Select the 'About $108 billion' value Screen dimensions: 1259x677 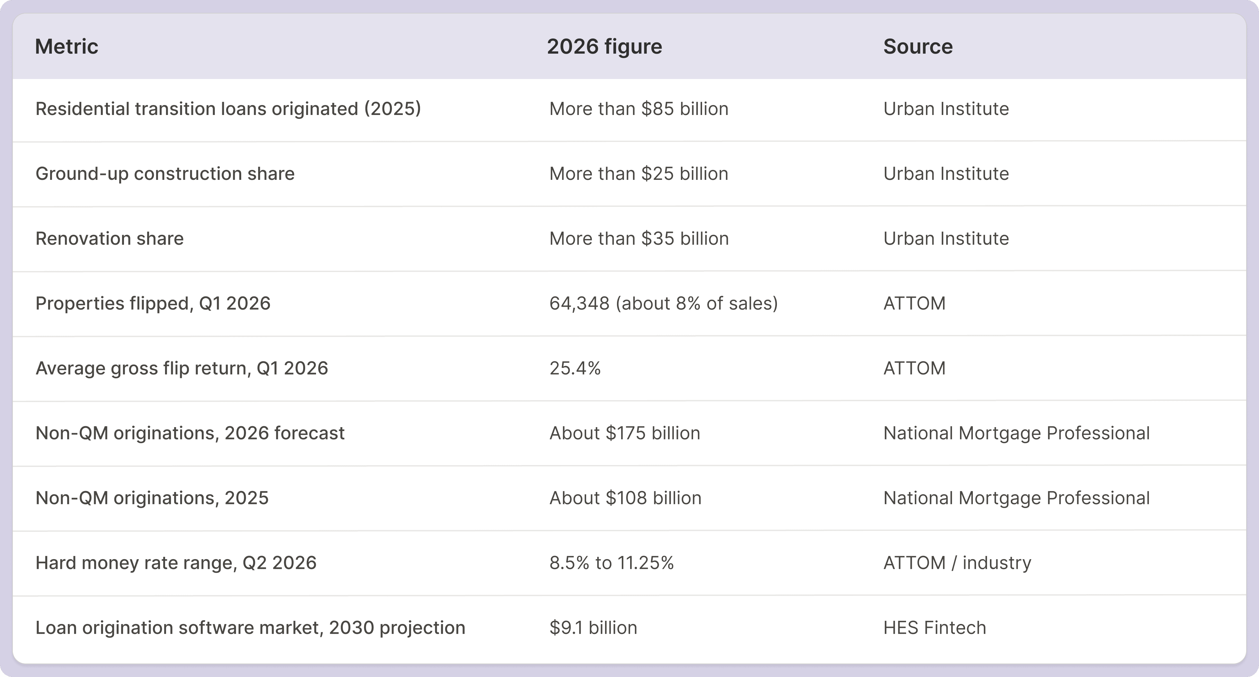click(x=625, y=498)
